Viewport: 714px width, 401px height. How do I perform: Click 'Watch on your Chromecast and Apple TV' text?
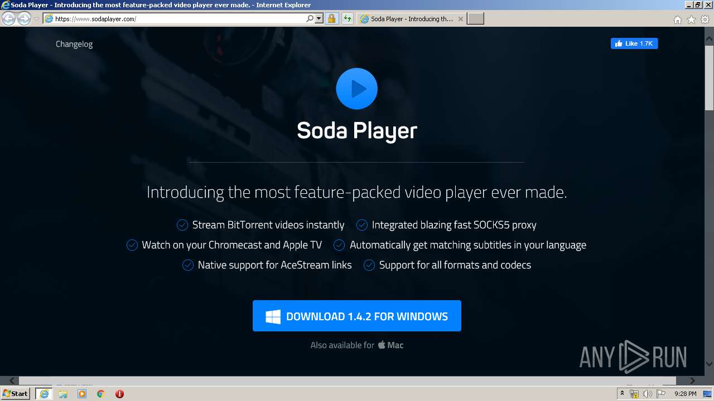(x=232, y=245)
